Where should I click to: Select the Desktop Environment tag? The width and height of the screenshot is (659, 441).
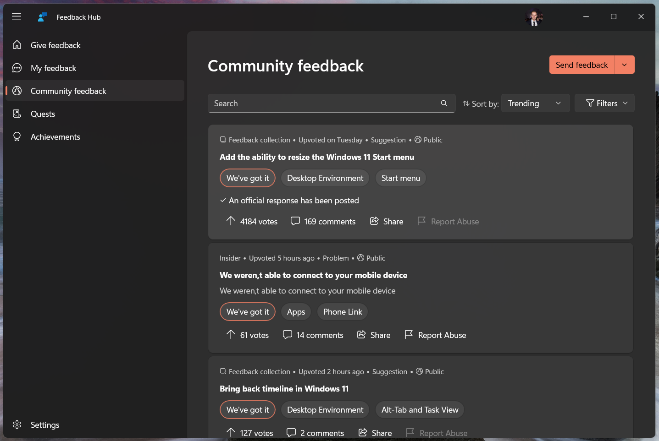(325, 178)
